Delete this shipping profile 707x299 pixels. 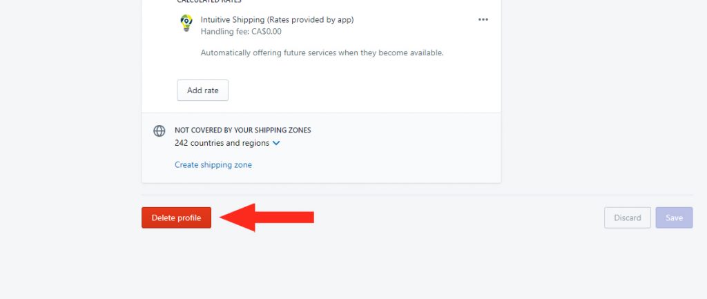coord(176,218)
